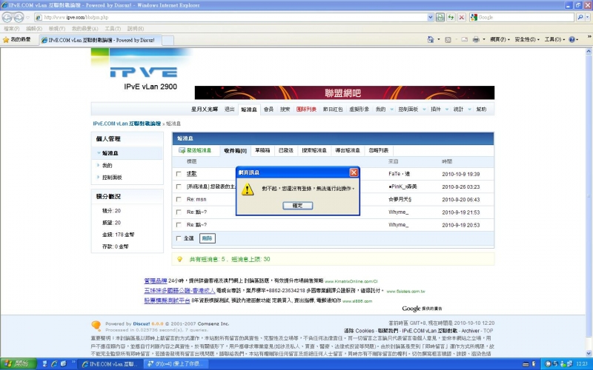Click the Print icon in command bar

476,39
